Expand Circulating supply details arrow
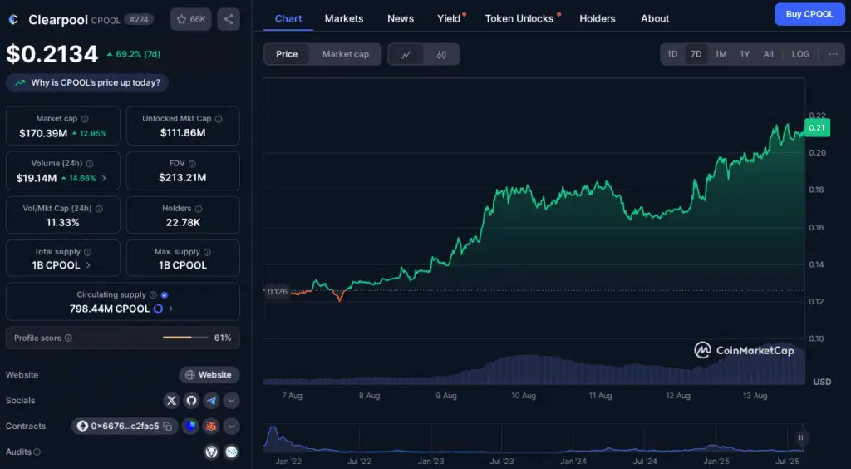 [171, 309]
